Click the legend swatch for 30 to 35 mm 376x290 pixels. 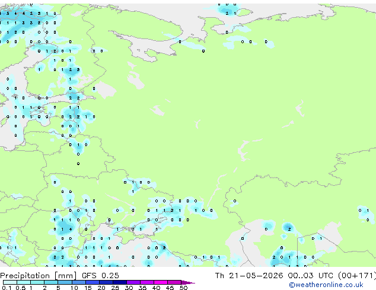[133, 282]
